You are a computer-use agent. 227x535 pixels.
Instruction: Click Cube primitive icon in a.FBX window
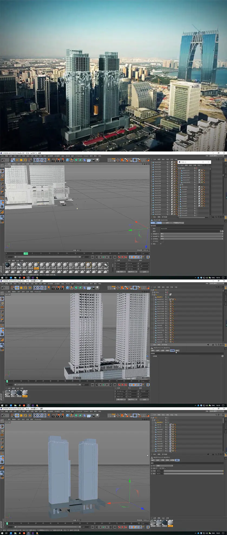[67, 160]
